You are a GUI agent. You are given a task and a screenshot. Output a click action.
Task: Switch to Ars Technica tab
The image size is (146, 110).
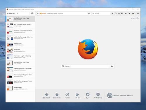(x=20, y=44)
